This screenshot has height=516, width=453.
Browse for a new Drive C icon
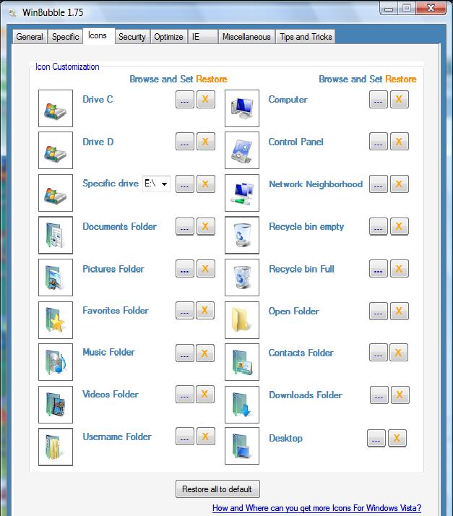[x=184, y=100]
